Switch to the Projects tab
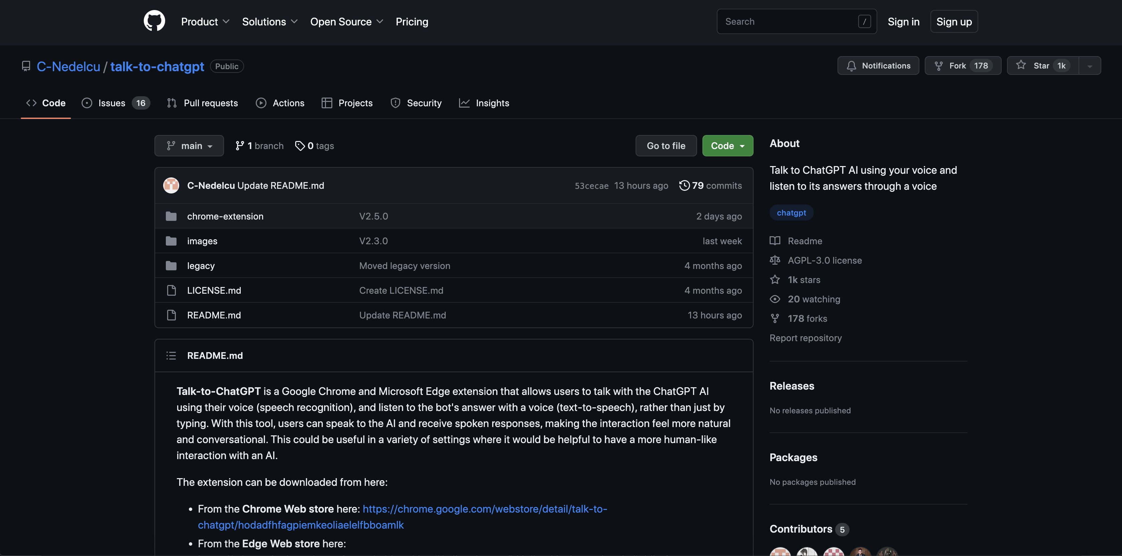1122x556 pixels. [x=347, y=103]
